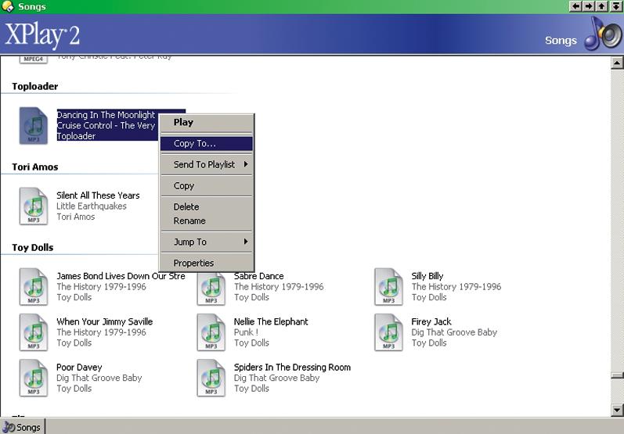Click the scrollbar down arrow
Viewport: 624px width, 434px height.
click(617, 410)
